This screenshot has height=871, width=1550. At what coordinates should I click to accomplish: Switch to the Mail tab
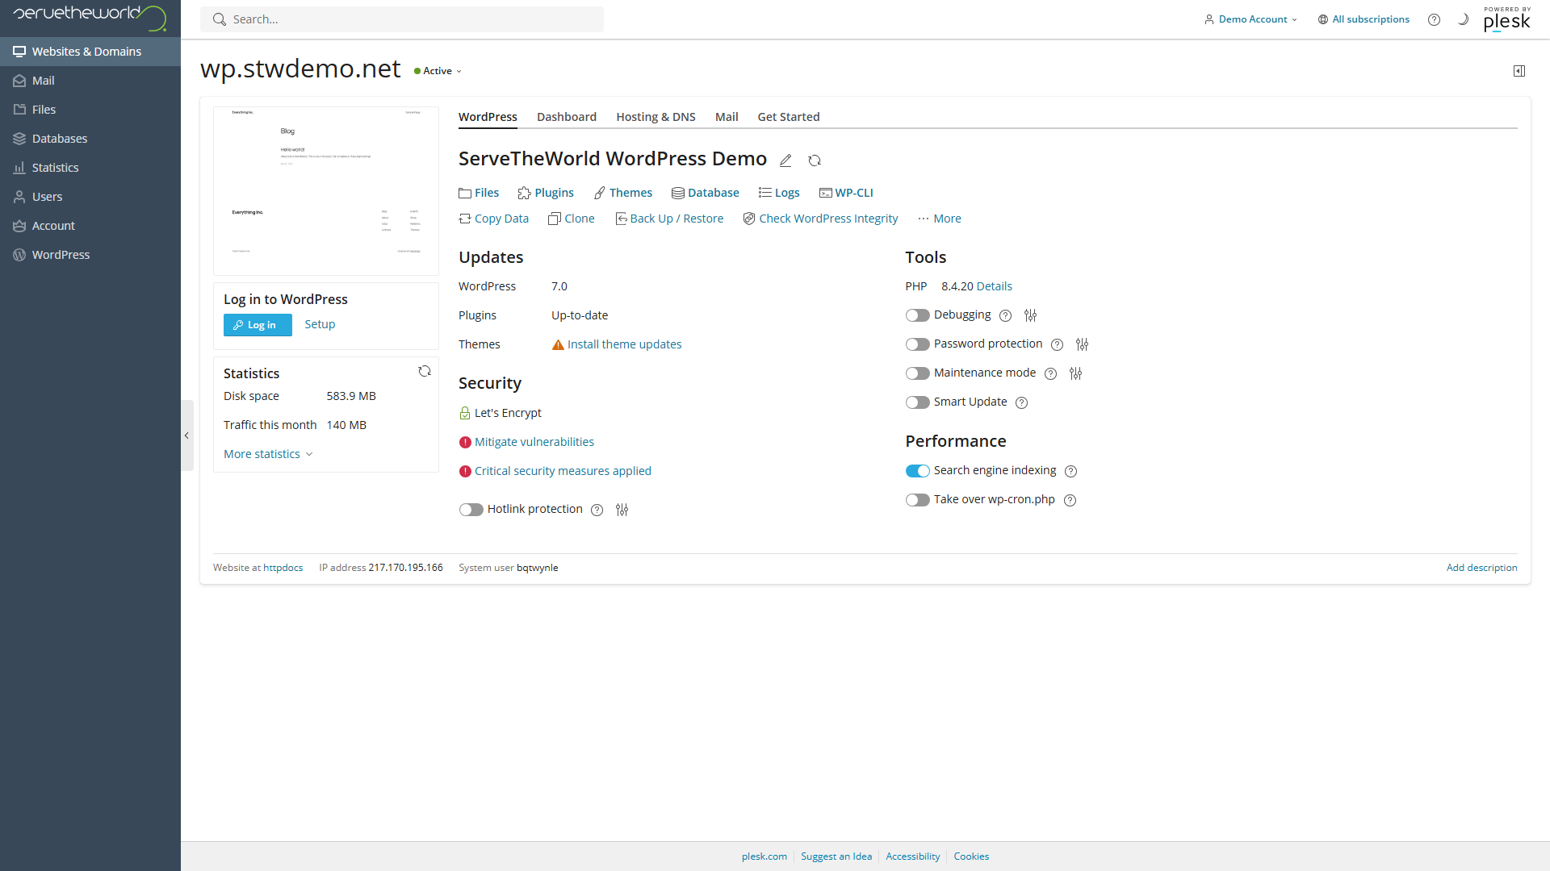(x=727, y=117)
